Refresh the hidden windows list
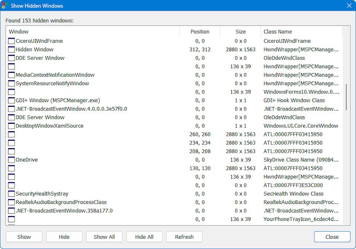The height and width of the screenshot is (249, 356). tap(184, 237)
